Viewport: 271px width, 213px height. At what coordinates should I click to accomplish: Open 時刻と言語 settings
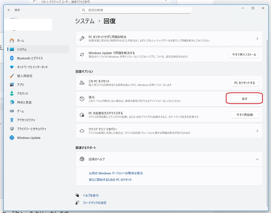click(x=38, y=102)
